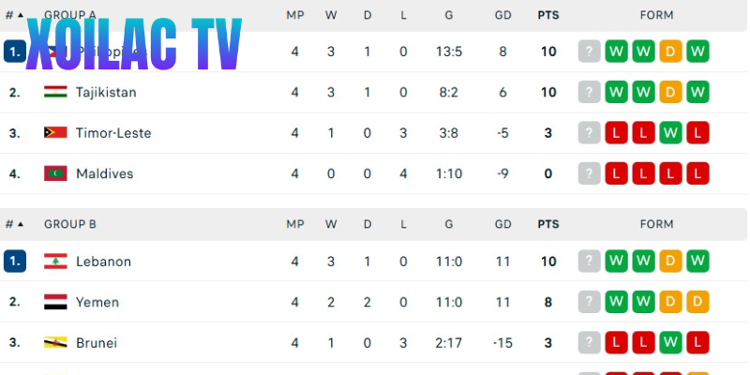Viewport: 750px width, 375px height.
Task: Open the Lebanon team link
Action: [x=103, y=262]
